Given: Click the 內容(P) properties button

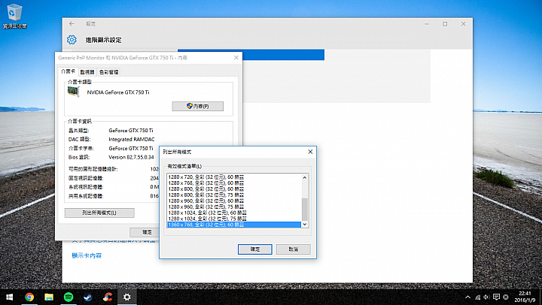Looking at the screenshot, I should [198, 106].
